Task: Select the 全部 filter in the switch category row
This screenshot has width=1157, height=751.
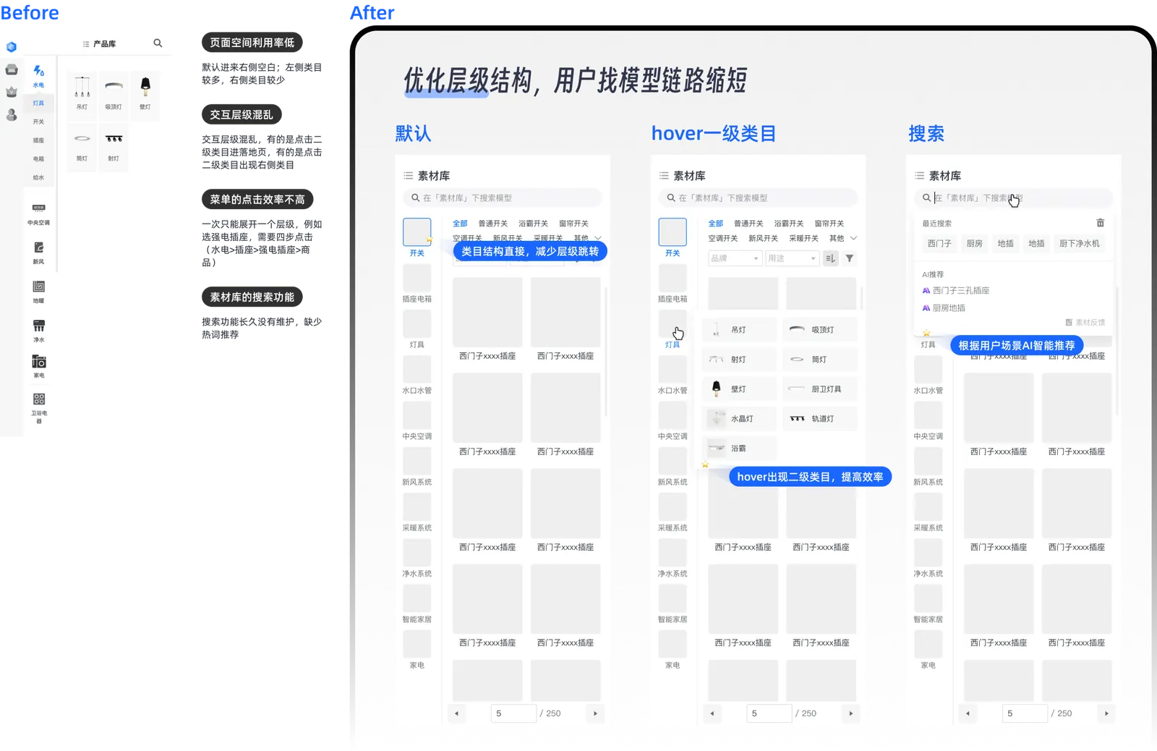Action: click(716, 223)
